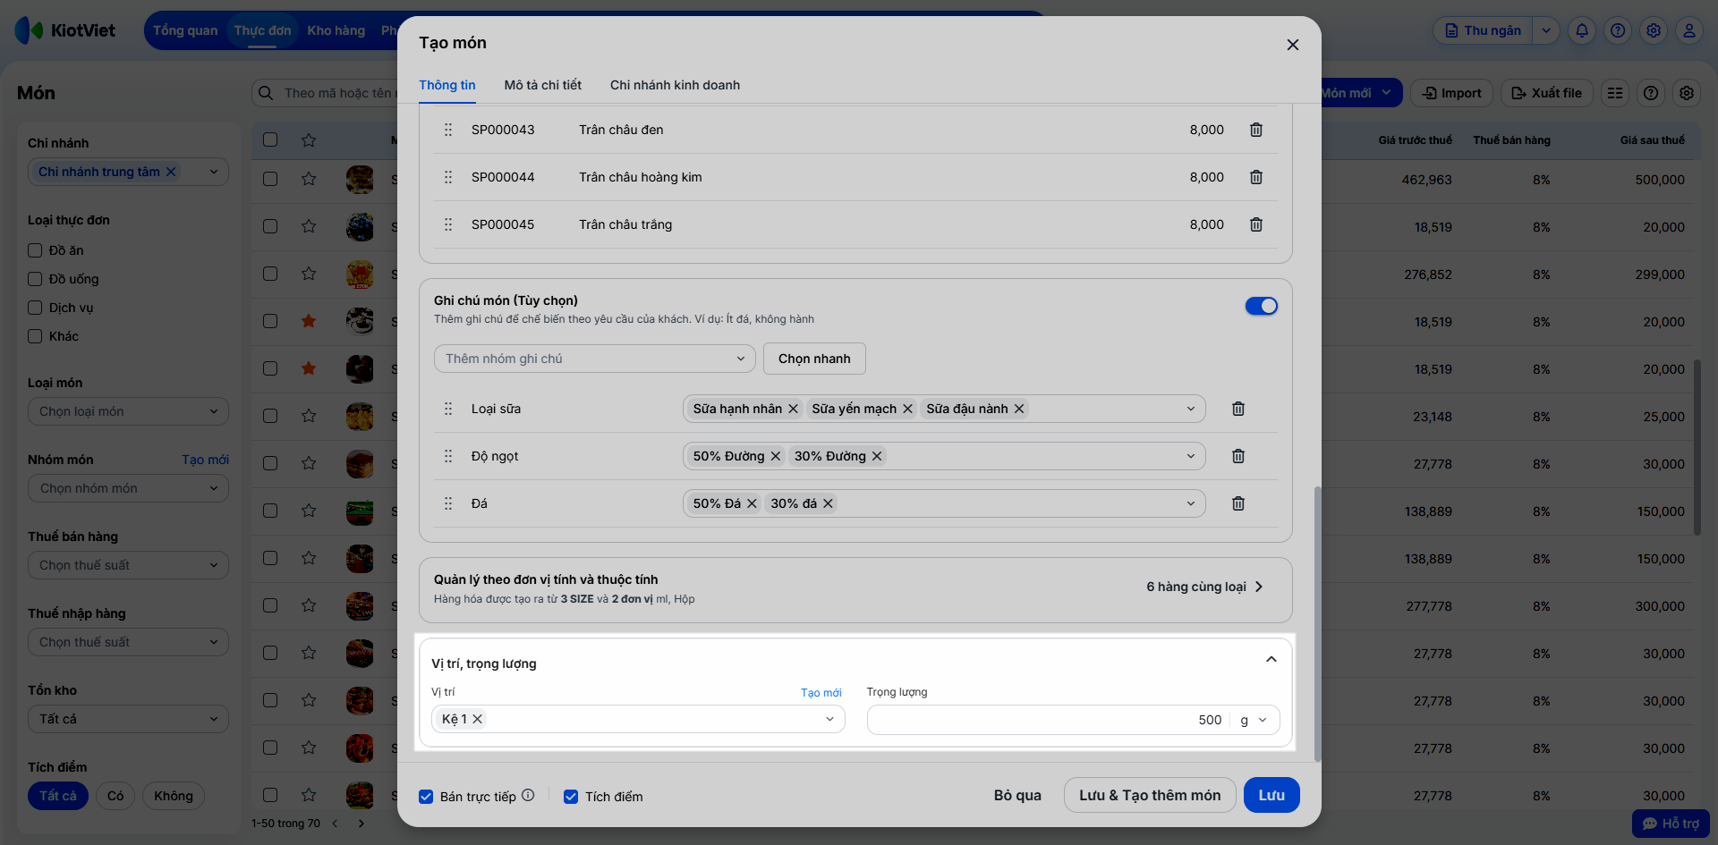Toggle the Ghi chú món switch
The width and height of the screenshot is (1718, 845).
click(x=1261, y=306)
